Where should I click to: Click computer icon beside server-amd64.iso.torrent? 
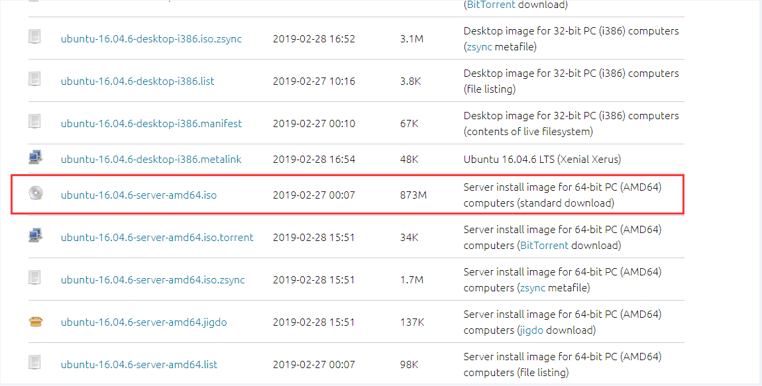pos(36,235)
